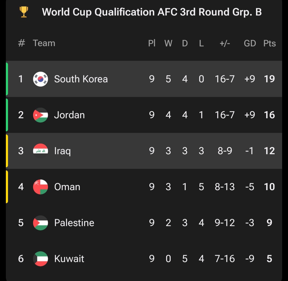Click the Jordan flag icon
The image size is (288, 281).
point(41,115)
